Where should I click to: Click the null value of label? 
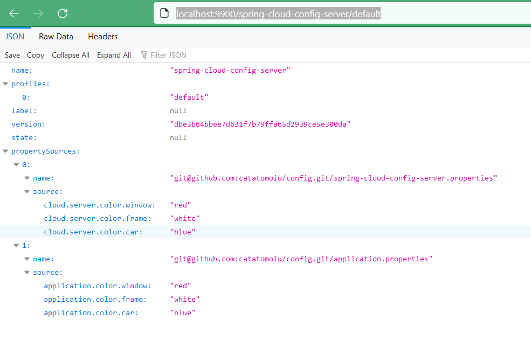tap(178, 111)
